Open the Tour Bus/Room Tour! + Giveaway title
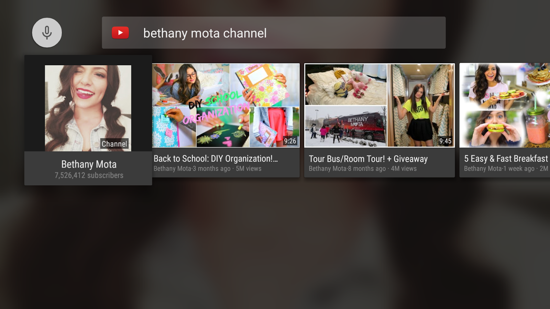Image resolution: width=550 pixels, height=309 pixels. 368,159
